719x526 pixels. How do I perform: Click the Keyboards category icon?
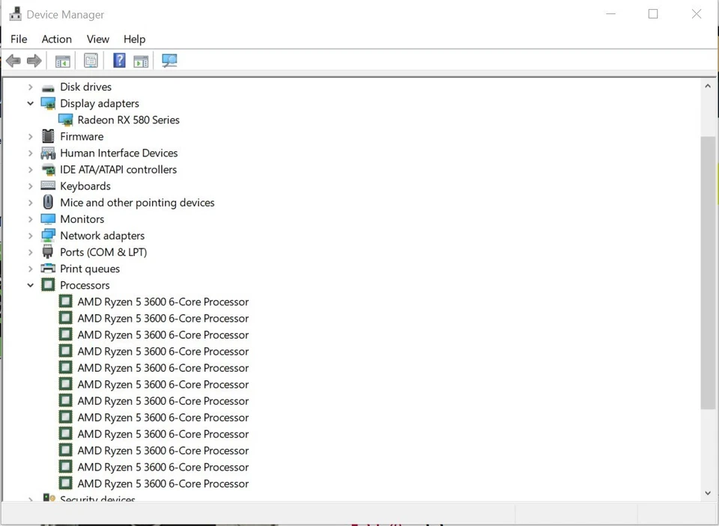click(x=48, y=186)
